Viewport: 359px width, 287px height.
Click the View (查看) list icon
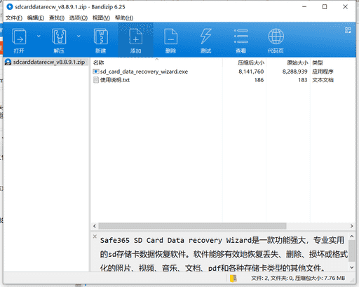241,36
